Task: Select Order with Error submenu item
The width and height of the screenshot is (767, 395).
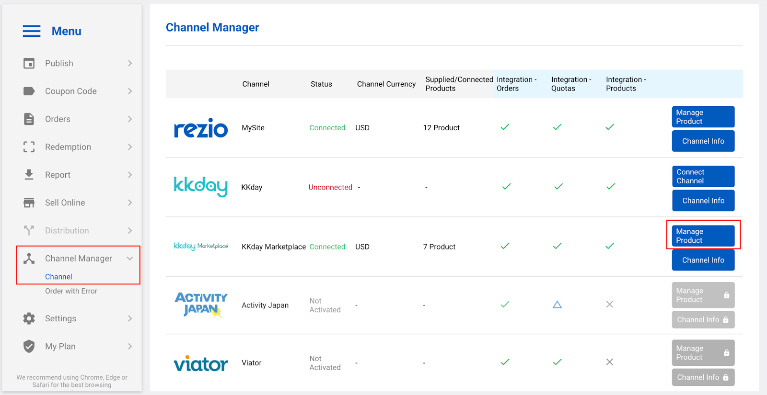Action: click(71, 291)
